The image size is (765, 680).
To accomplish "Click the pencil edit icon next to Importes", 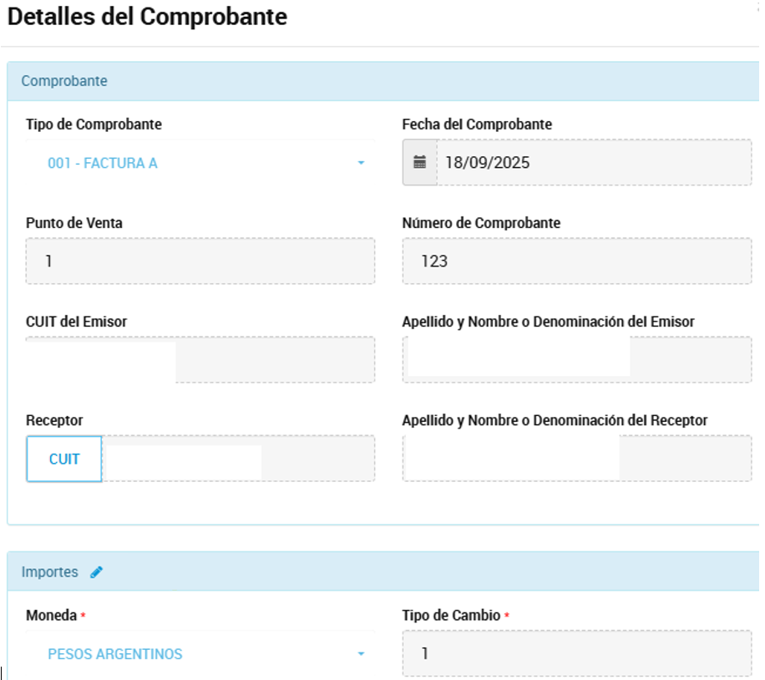I will [x=97, y=572].
